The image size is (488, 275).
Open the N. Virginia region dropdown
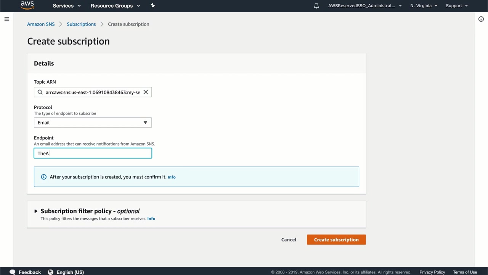tap(424, 6)
